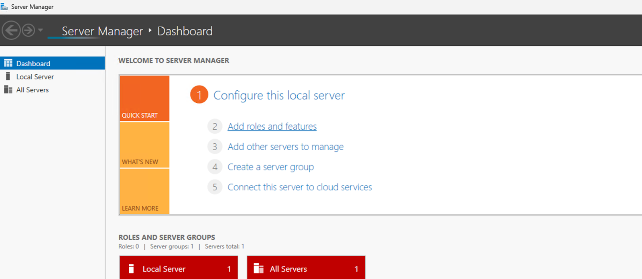This screenshot has width=642, height=279.
Task: Click the Local Server icon in sidebar
Action: [8, 76]
